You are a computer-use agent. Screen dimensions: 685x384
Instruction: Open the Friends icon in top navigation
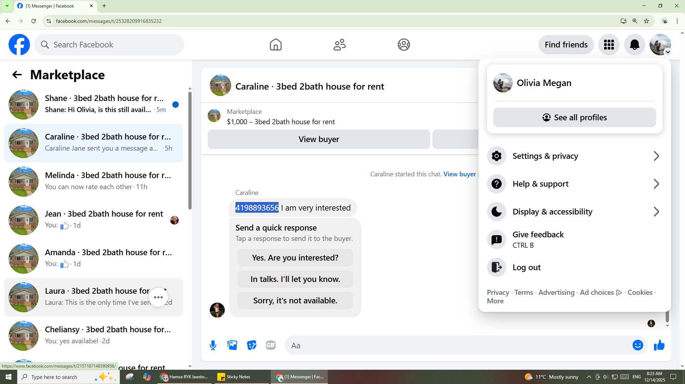pos(340,45)
